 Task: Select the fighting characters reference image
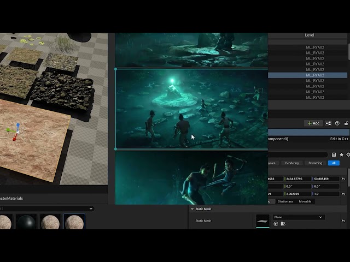191,178
